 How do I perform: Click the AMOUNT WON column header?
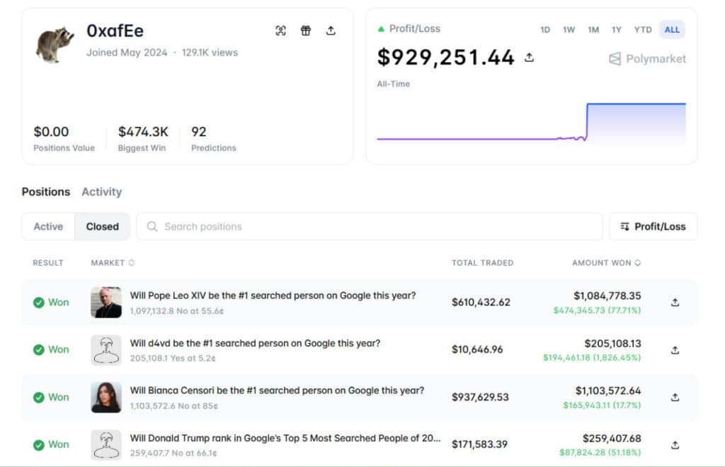(x=602, y=263)
